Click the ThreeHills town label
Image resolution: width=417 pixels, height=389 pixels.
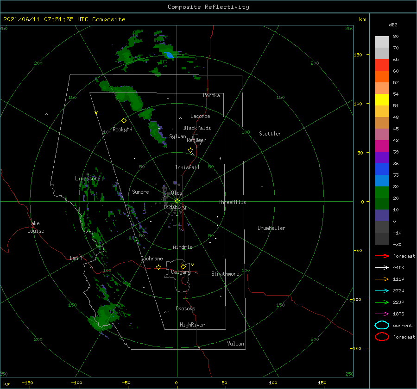(x=233, y=202)
